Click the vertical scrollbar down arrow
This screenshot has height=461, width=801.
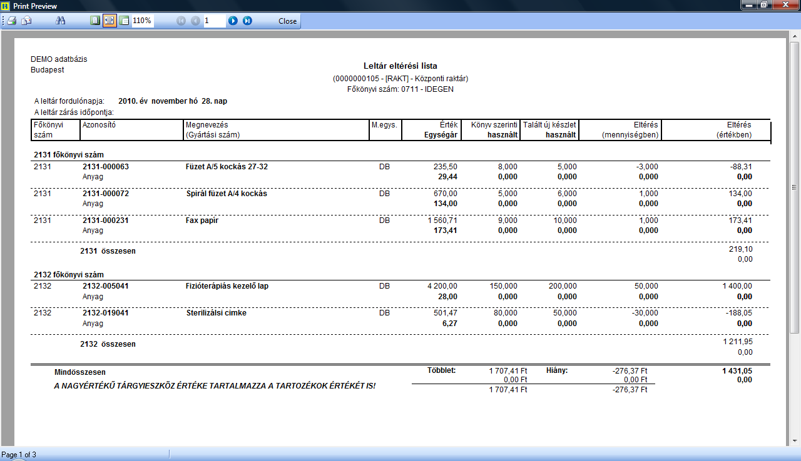[795, 442]
